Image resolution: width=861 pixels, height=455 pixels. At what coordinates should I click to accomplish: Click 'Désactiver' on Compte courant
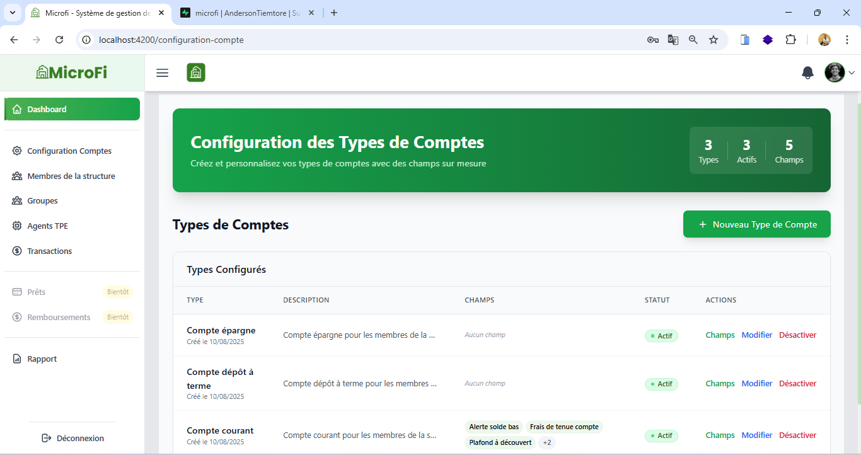797,435
